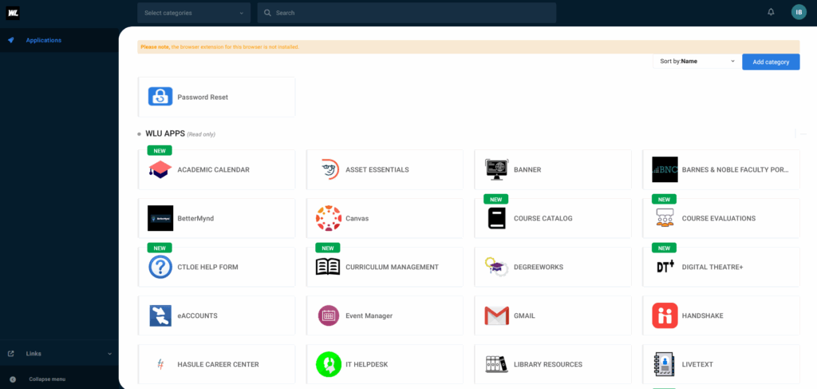
Task: Click the Event Manager calendar icon
Action: [328, 316]
